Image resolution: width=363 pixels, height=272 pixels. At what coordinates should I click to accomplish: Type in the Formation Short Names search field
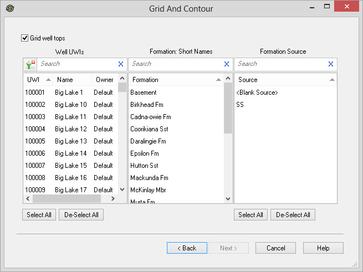[x=175, y=64]
